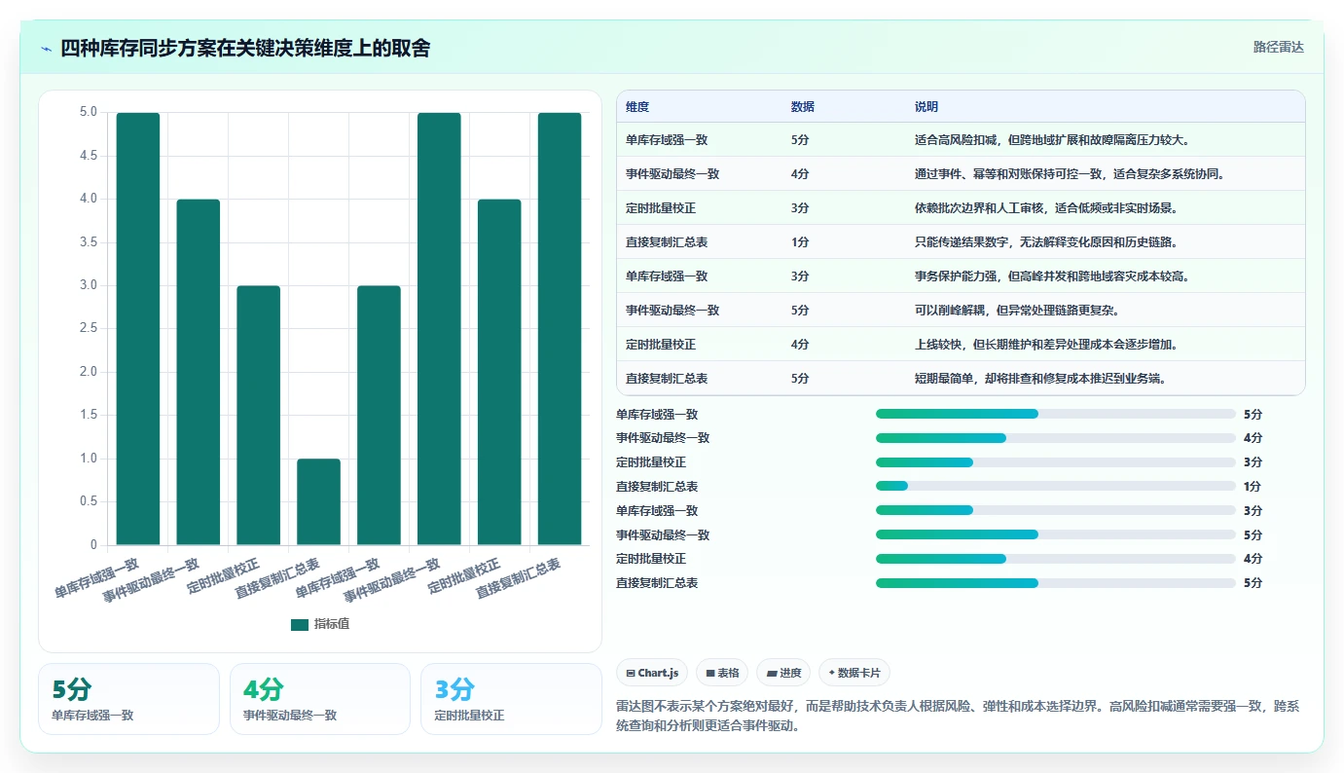Click the 定时批量校正 progress bar showing 3分
Image resolution: width=1344 pixels, height=773 pixels.
pos(1056,462)
